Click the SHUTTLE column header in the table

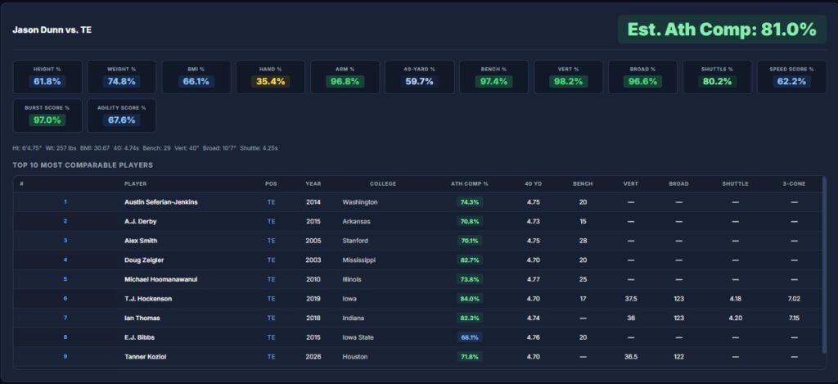735,183
